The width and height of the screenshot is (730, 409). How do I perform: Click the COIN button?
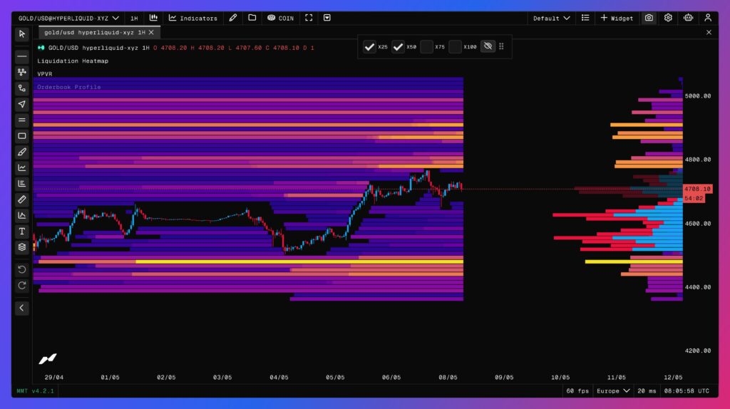[280, 18]
